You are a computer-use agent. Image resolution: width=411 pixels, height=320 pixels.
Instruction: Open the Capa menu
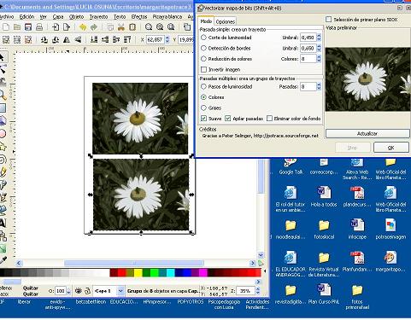58,17
